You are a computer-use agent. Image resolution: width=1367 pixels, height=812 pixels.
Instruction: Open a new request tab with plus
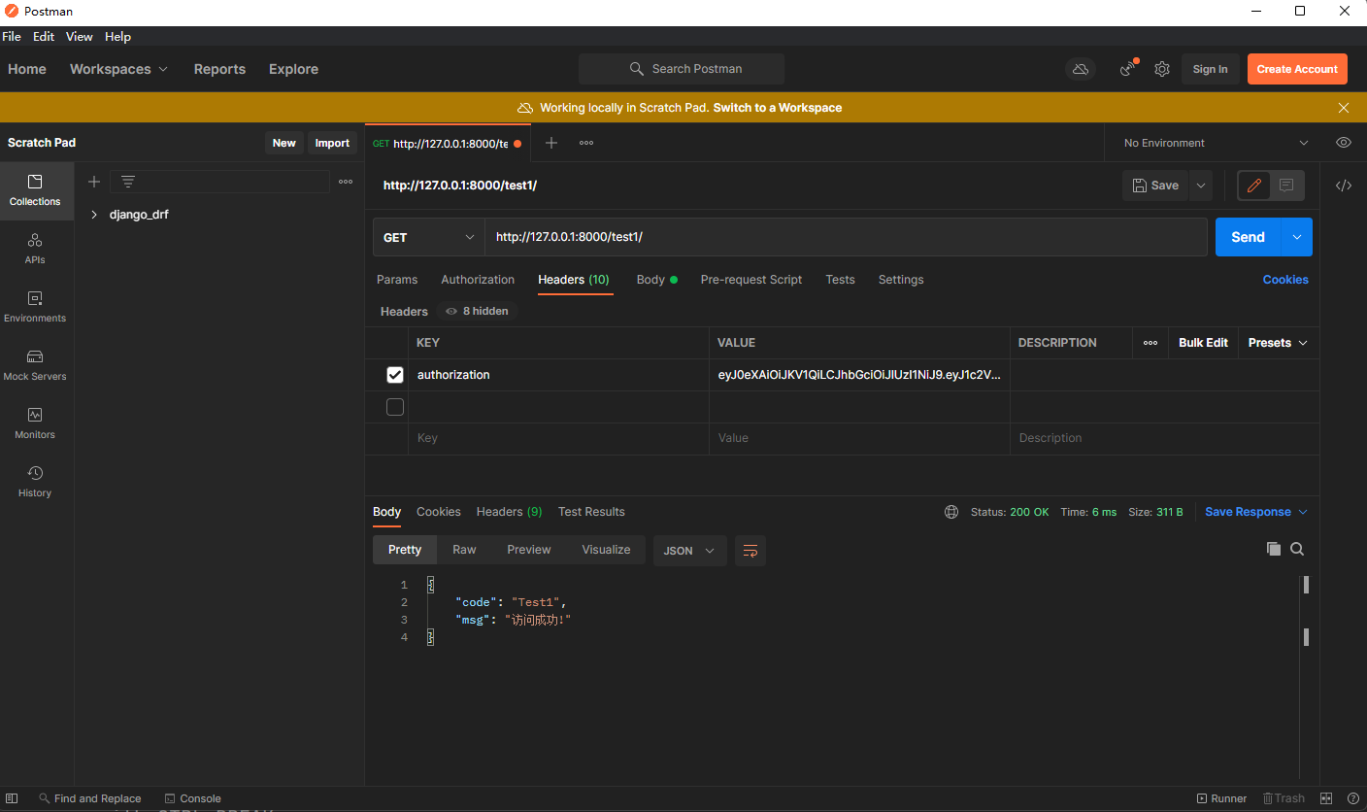tap(551, 143)
